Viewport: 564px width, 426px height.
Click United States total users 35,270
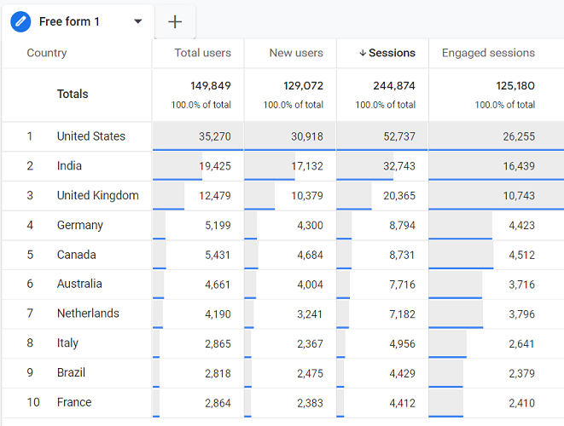[x=215, y=136]
